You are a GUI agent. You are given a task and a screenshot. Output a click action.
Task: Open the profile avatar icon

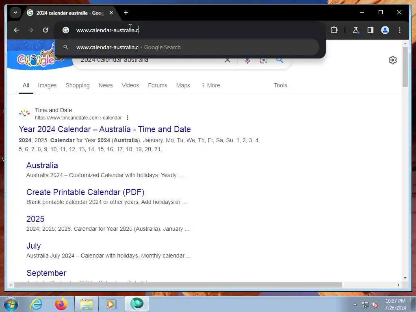coord(385,30)
